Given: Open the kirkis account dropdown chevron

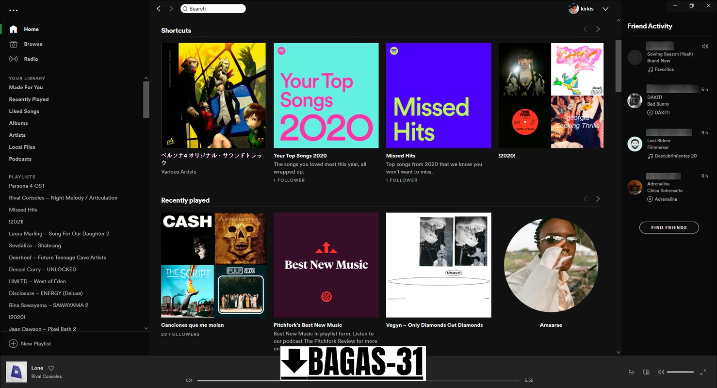Looking at the screenshot, I should click(x=605, y=9).
